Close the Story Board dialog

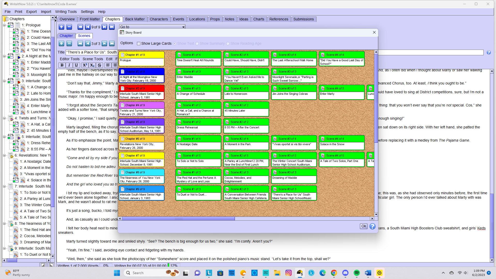[x=374, y=32]
